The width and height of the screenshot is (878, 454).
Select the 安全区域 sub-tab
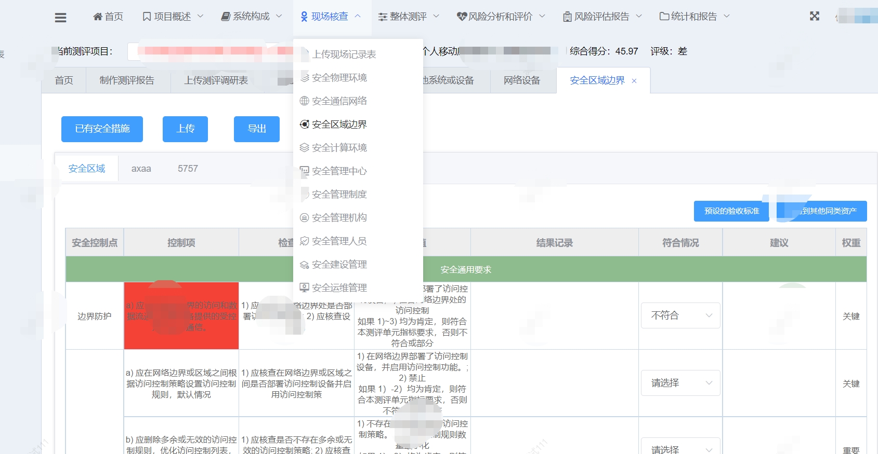(x=87, y=169)
